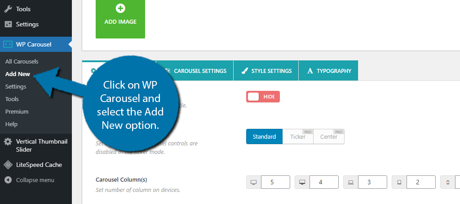The height and width of the screenshot is (204, 460).
Task: Click the plus icon in Add Image
Action: [120, 8]
